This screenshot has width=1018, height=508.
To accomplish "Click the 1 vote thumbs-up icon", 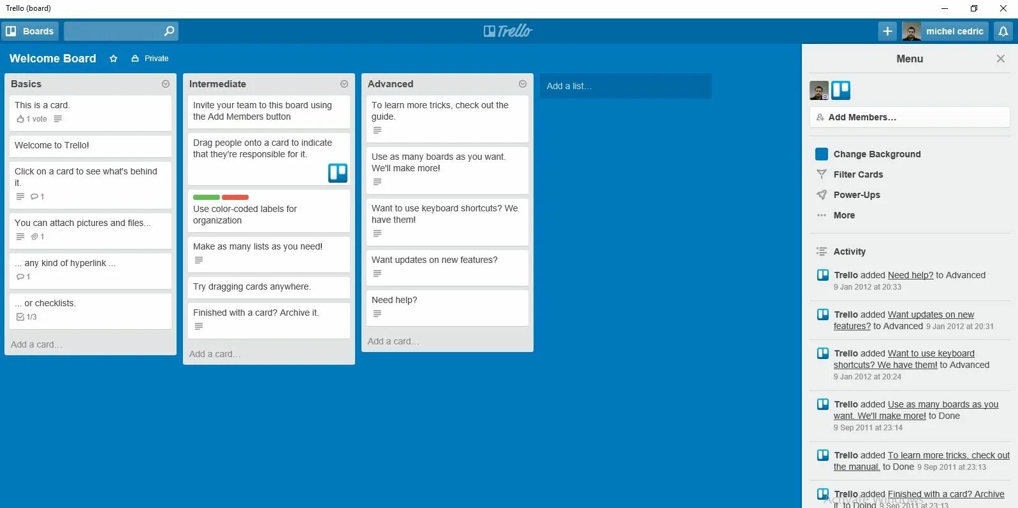I will pos(20,119).
